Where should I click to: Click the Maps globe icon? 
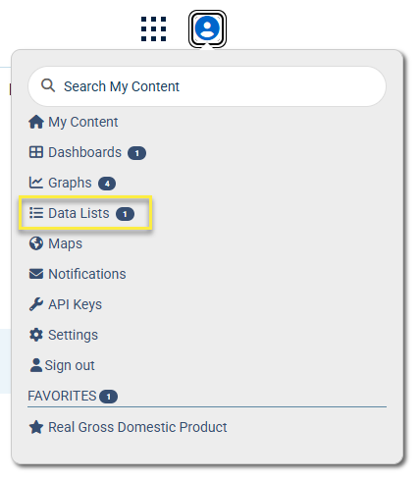(36, 243)
